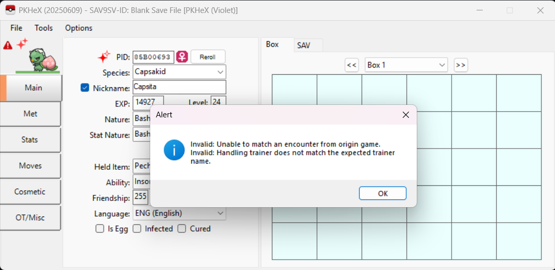Check the Cured checkbox
The height and width of the screenshot is (270, 555).
click(x=182, y=228)
